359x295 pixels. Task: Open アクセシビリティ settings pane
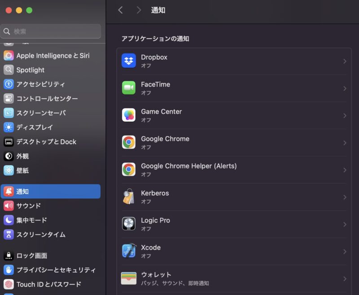tap(51, 84)
